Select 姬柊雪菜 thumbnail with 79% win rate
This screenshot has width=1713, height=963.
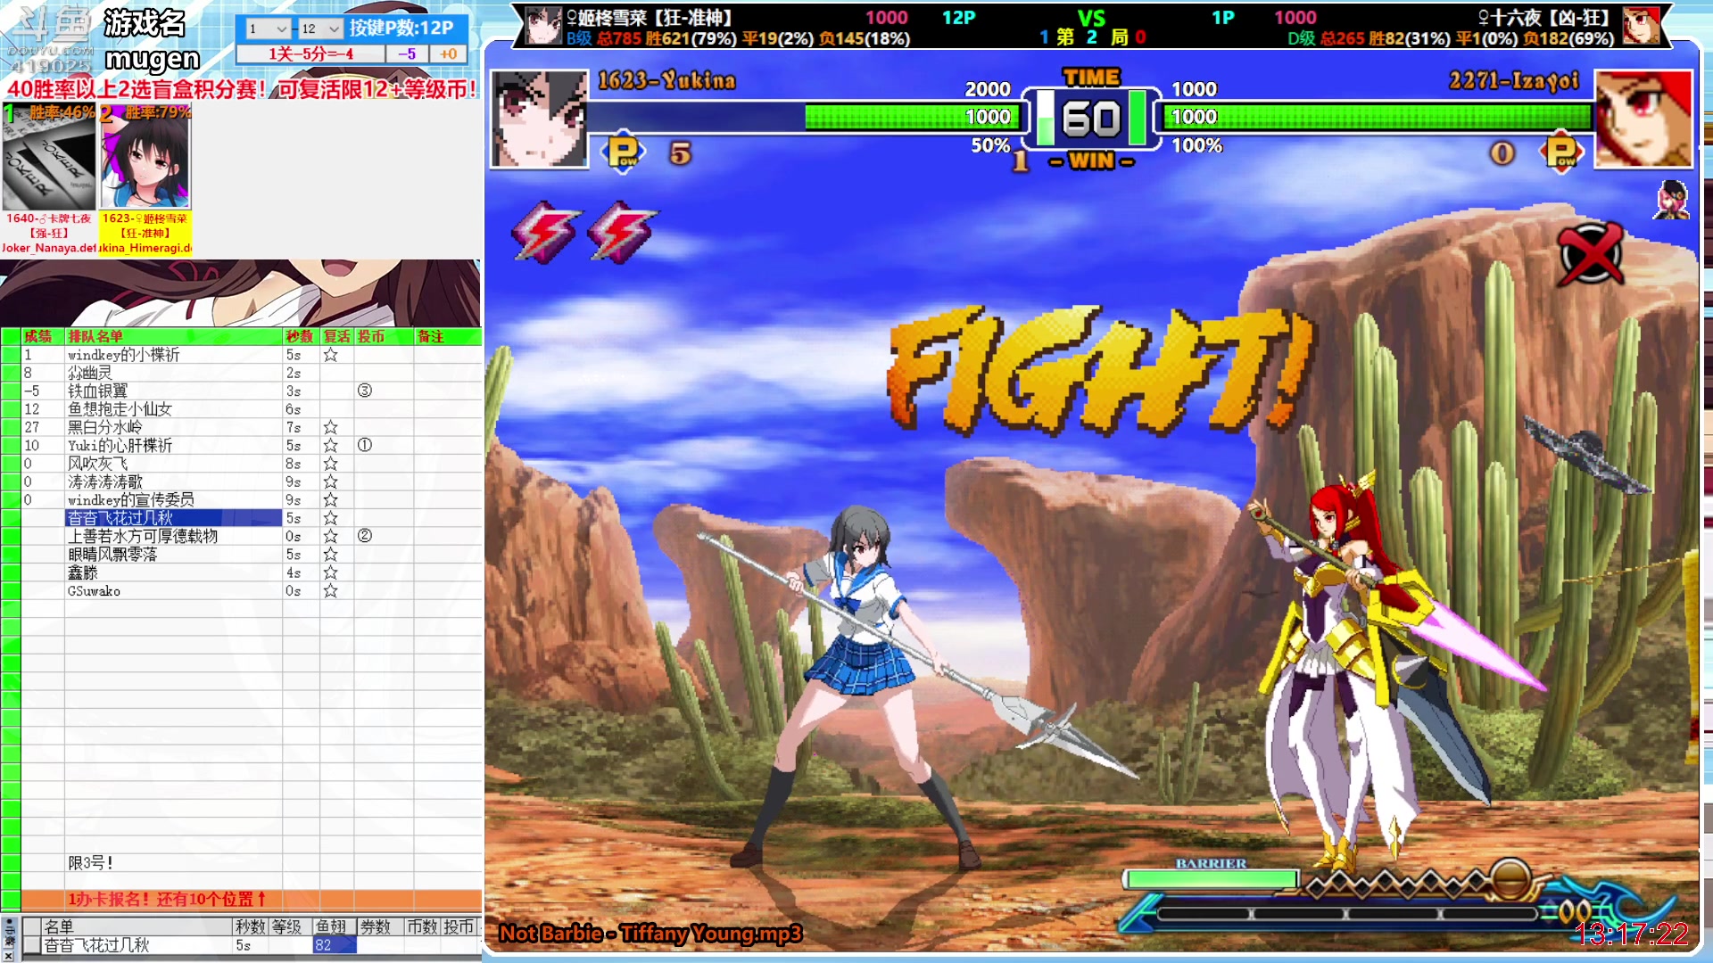[145, 158]
